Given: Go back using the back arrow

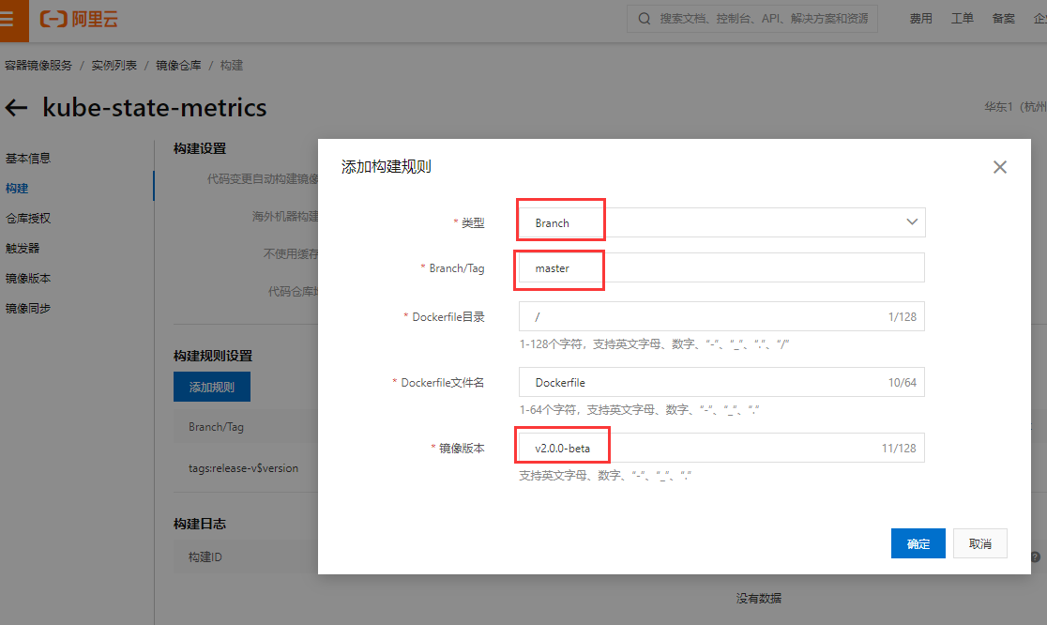Looking at the screenshot, I should pos(16,108).
